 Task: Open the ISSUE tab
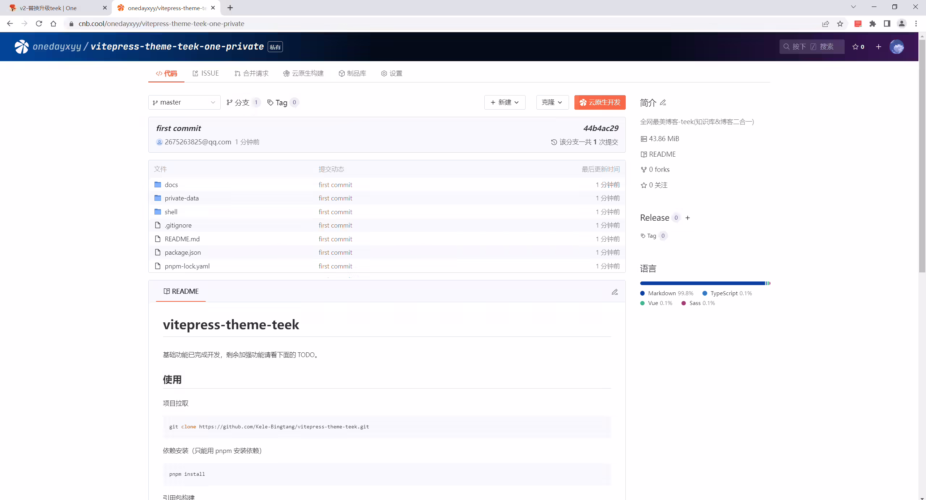coord(205,73)
